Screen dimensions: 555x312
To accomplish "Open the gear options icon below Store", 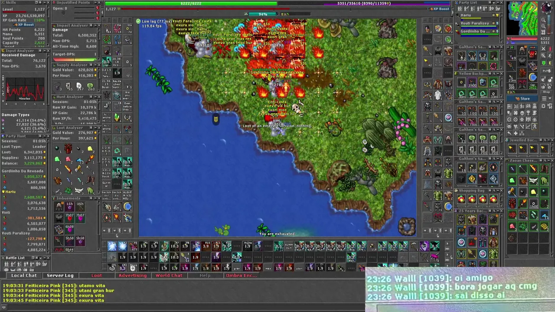I will click(543, 106).
